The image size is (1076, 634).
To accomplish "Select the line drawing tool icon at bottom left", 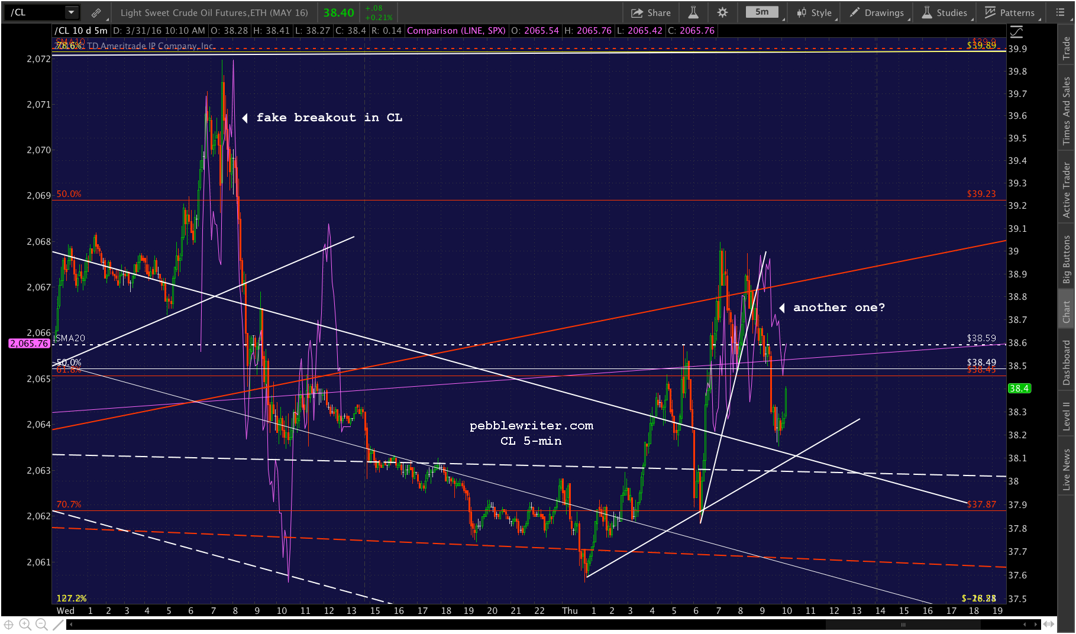I will coord(58,625).
